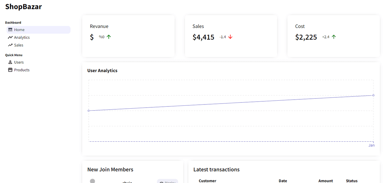Click the Users person icon in sidebar
Image resolution: width=385 pixels, height=183 pixels.
coord(10,62)
